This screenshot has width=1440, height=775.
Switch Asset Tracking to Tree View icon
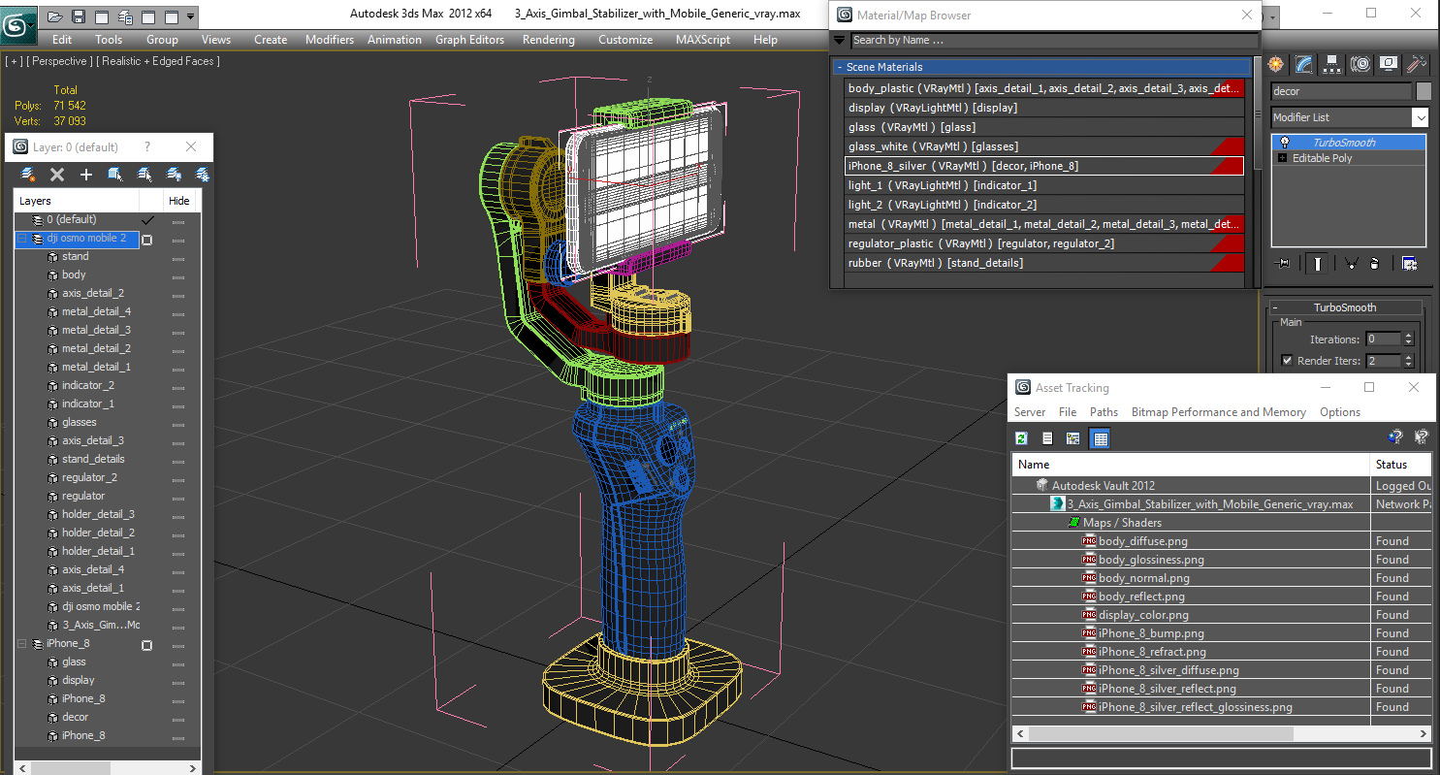[x=1072, y=438]
